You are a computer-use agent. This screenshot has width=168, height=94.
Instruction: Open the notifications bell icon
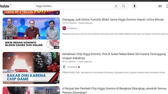167,6
